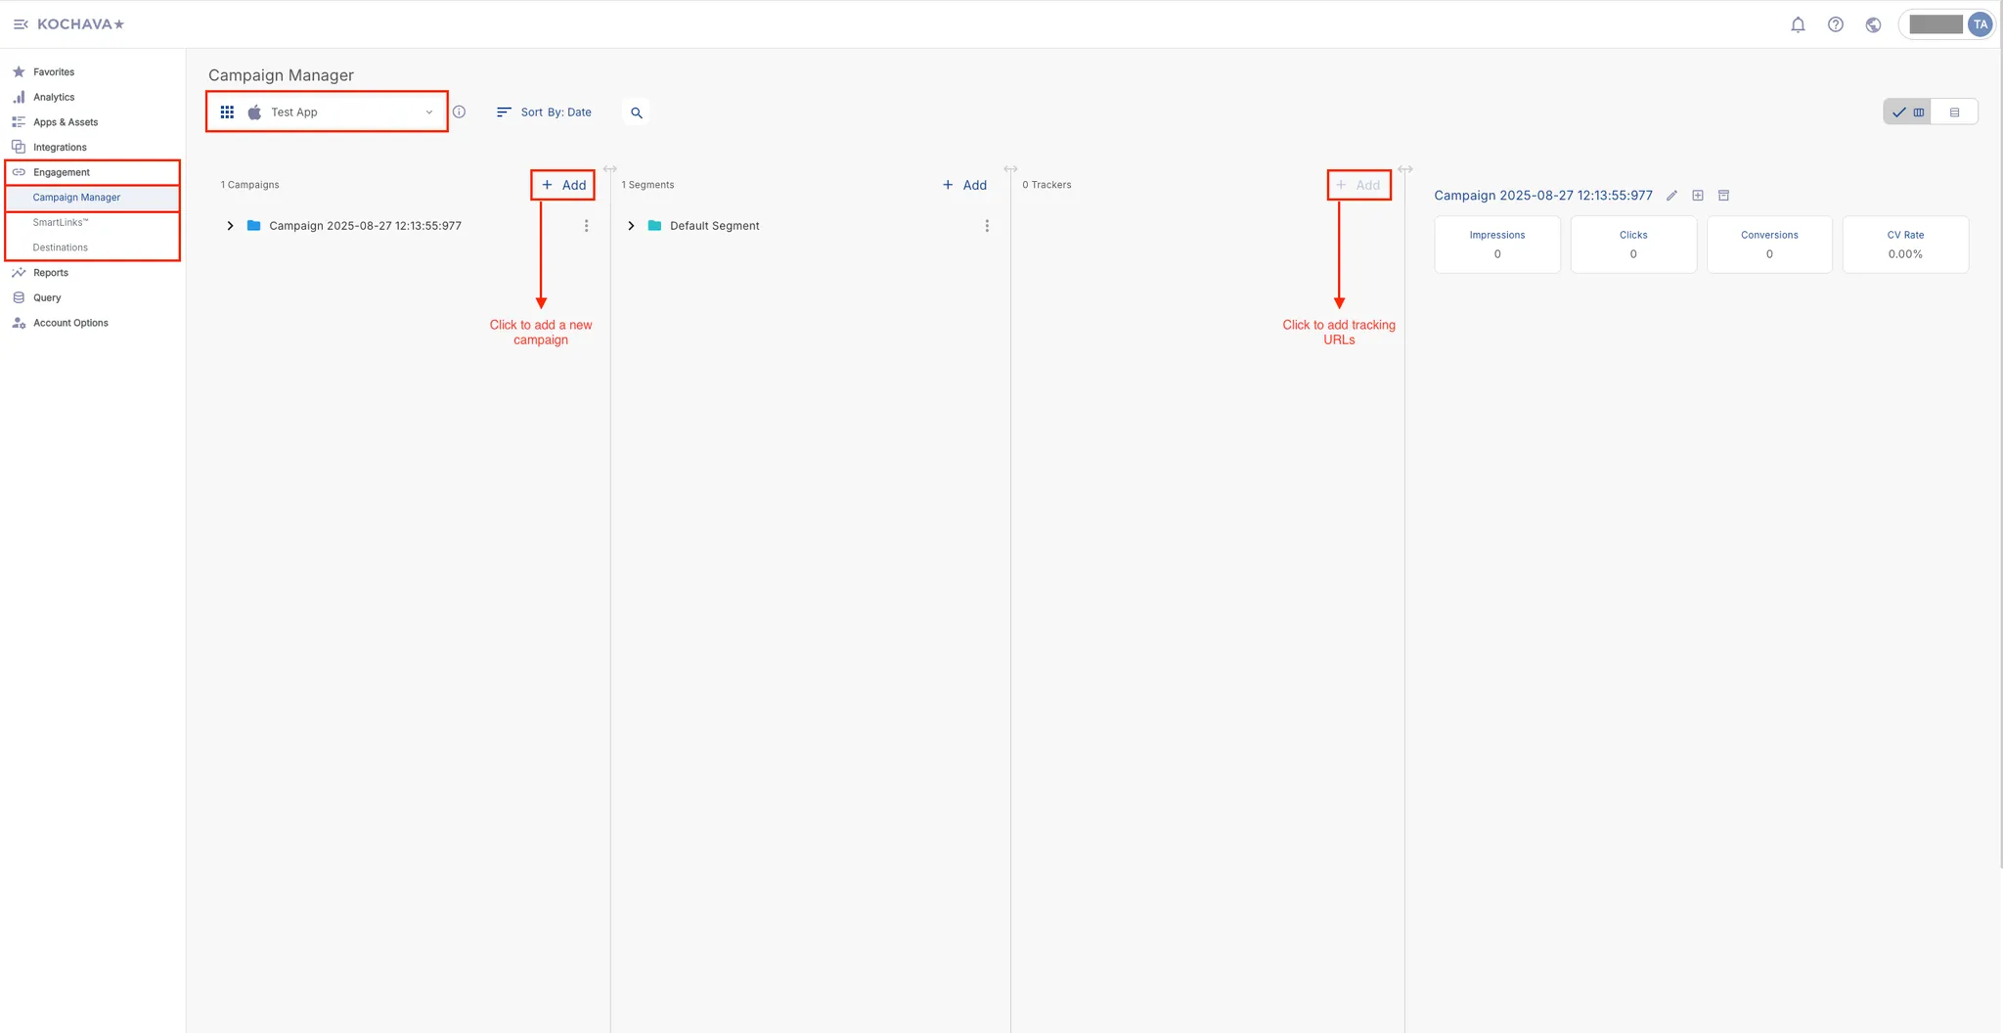Image resolution: width=2003 pixels, height=1033 pixels.
Task: Expand the Default Segment chevron
Action: click(631, 226)
